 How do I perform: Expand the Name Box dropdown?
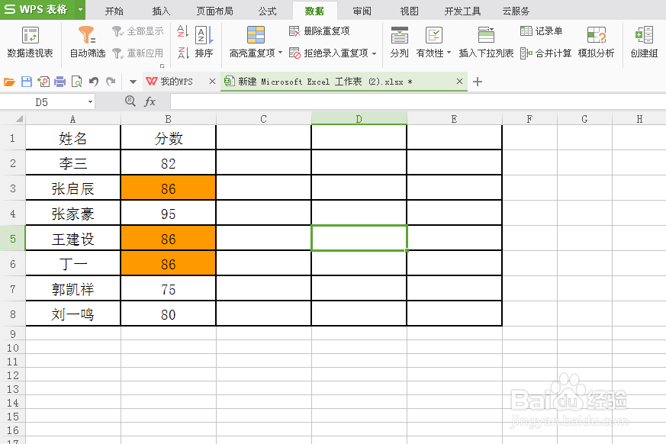click(x=89, y=101)
